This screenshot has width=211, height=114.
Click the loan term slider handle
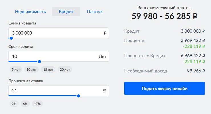(x=39, y=62)
